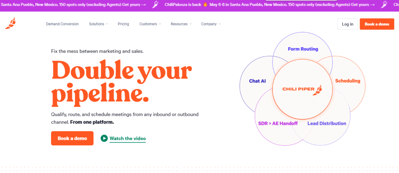Click the Log in button
The height and width of the screenshot is (173, 399).
[x=348, y=24]
